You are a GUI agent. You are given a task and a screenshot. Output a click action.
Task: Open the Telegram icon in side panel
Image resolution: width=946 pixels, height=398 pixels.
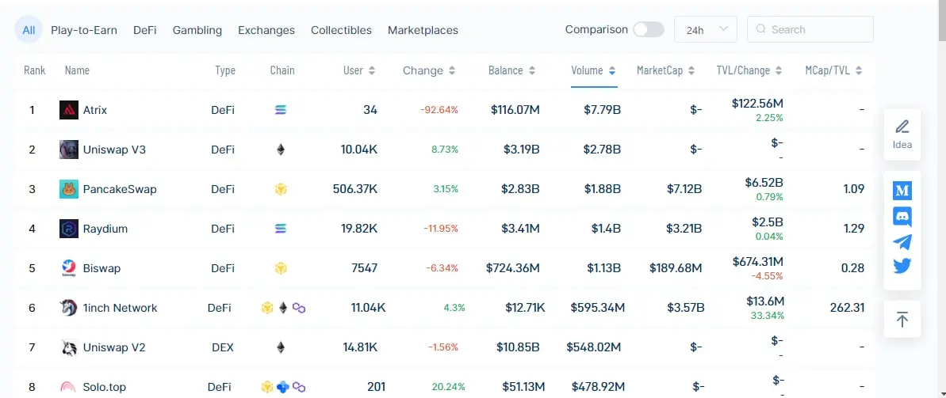click(902, 241)
